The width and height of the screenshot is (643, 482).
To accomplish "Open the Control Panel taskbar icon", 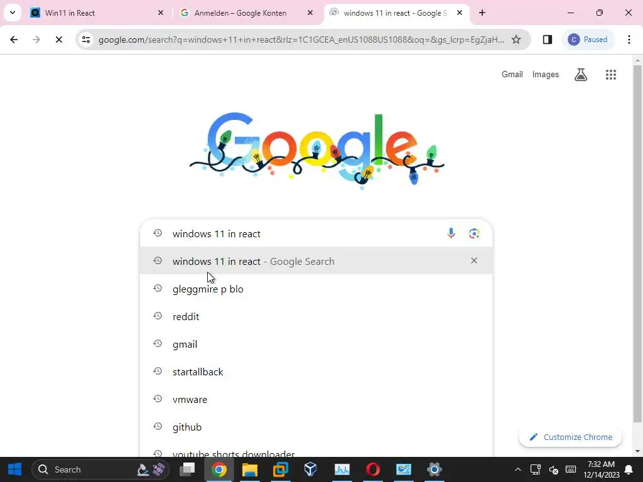I will [x=404, y=469].
